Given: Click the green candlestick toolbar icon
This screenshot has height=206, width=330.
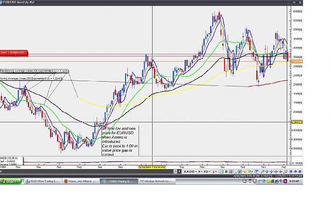Looking at the screenshot, I should coord(226,172).
